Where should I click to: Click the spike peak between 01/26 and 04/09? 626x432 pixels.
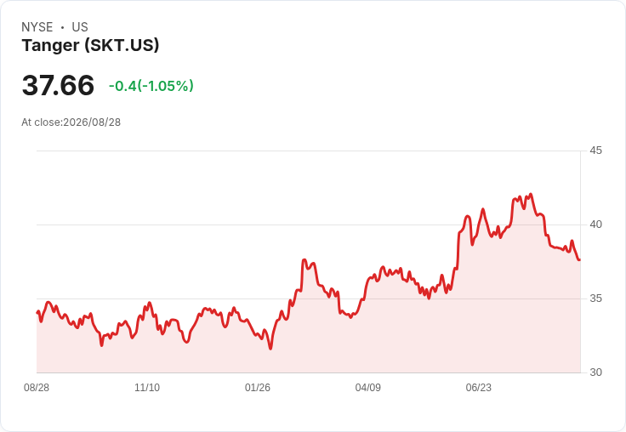304,260
